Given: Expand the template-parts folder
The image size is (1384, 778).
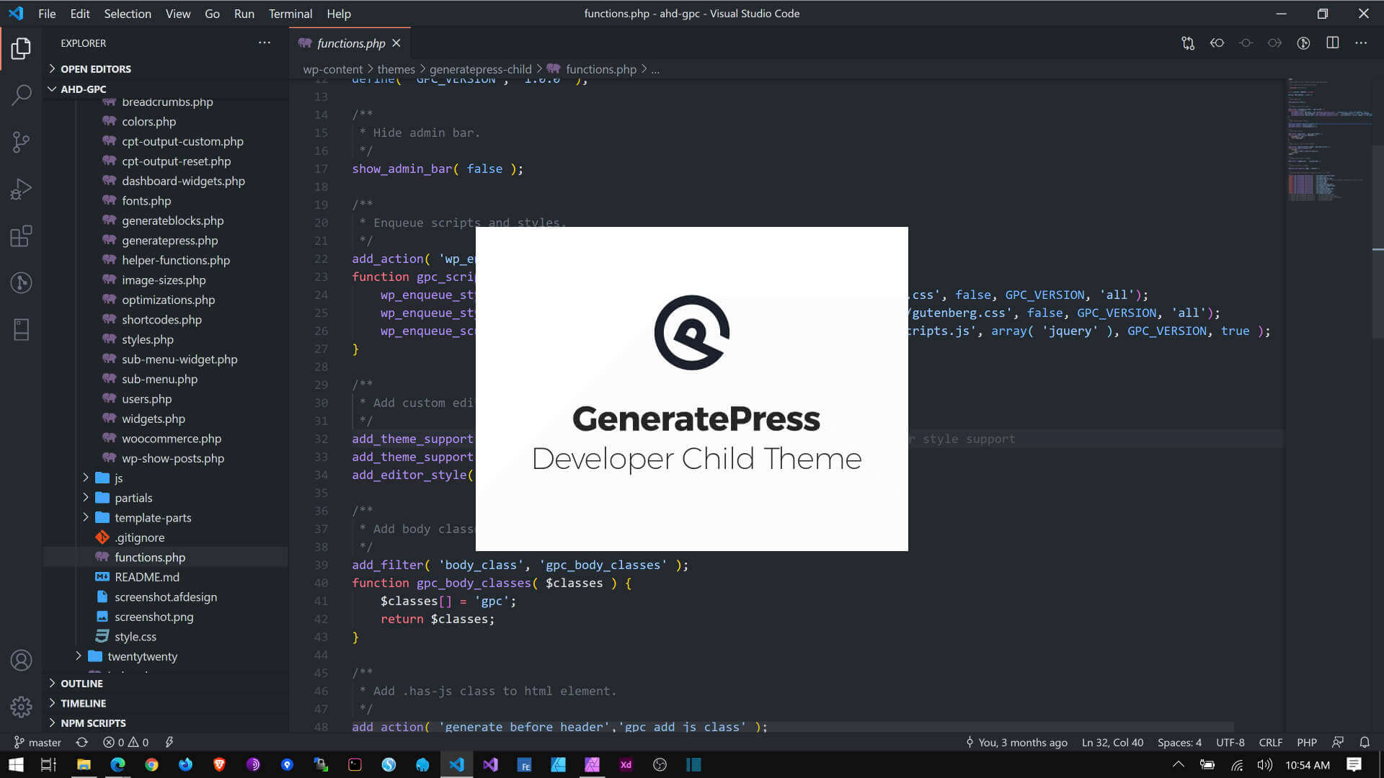Looking at the screenshot, I should pos(153,518).
